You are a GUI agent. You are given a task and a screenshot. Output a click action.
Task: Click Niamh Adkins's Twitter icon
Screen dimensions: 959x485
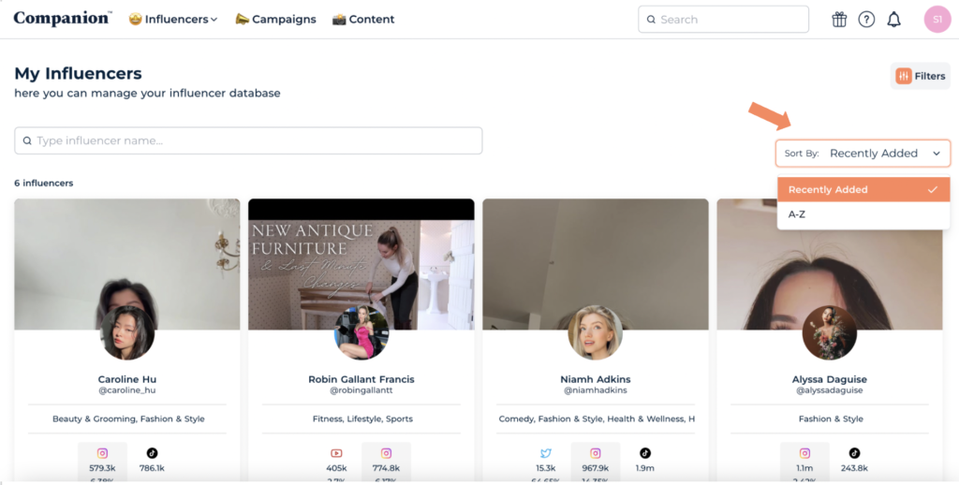(545, 453)
